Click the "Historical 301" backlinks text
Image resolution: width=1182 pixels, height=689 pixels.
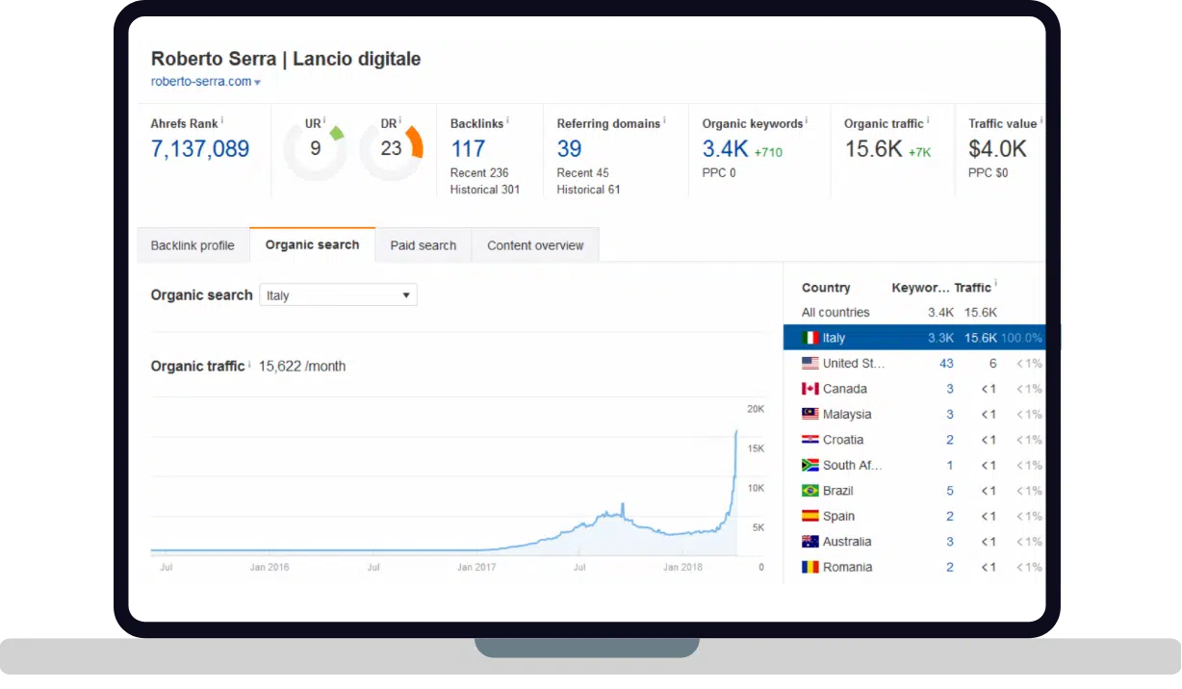coord(485,190)
